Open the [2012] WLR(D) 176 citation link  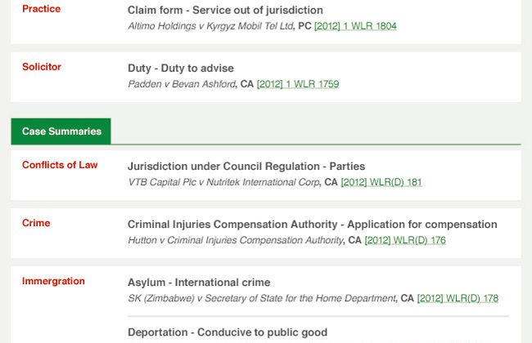click(x=405, y=240)
